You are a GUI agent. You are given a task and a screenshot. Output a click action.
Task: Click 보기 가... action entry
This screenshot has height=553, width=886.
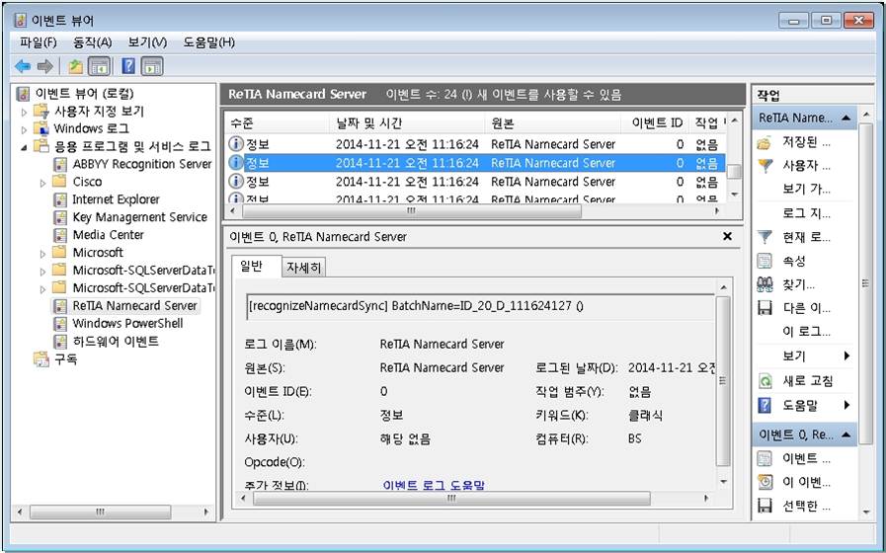pos(806,190)
